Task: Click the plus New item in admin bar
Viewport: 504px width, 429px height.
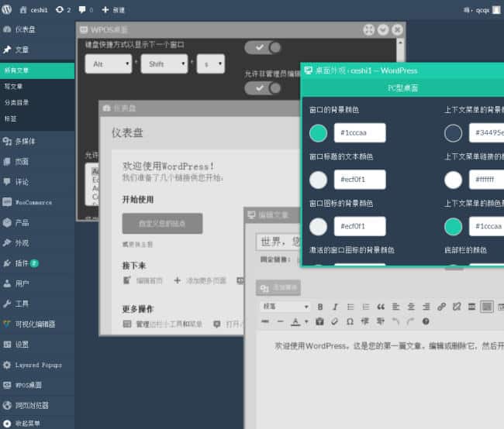Action: [113, 10]
